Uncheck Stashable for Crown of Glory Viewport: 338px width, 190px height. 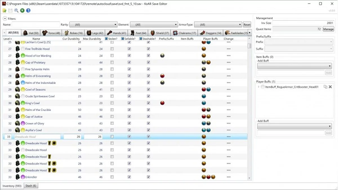tap(148, 123)
